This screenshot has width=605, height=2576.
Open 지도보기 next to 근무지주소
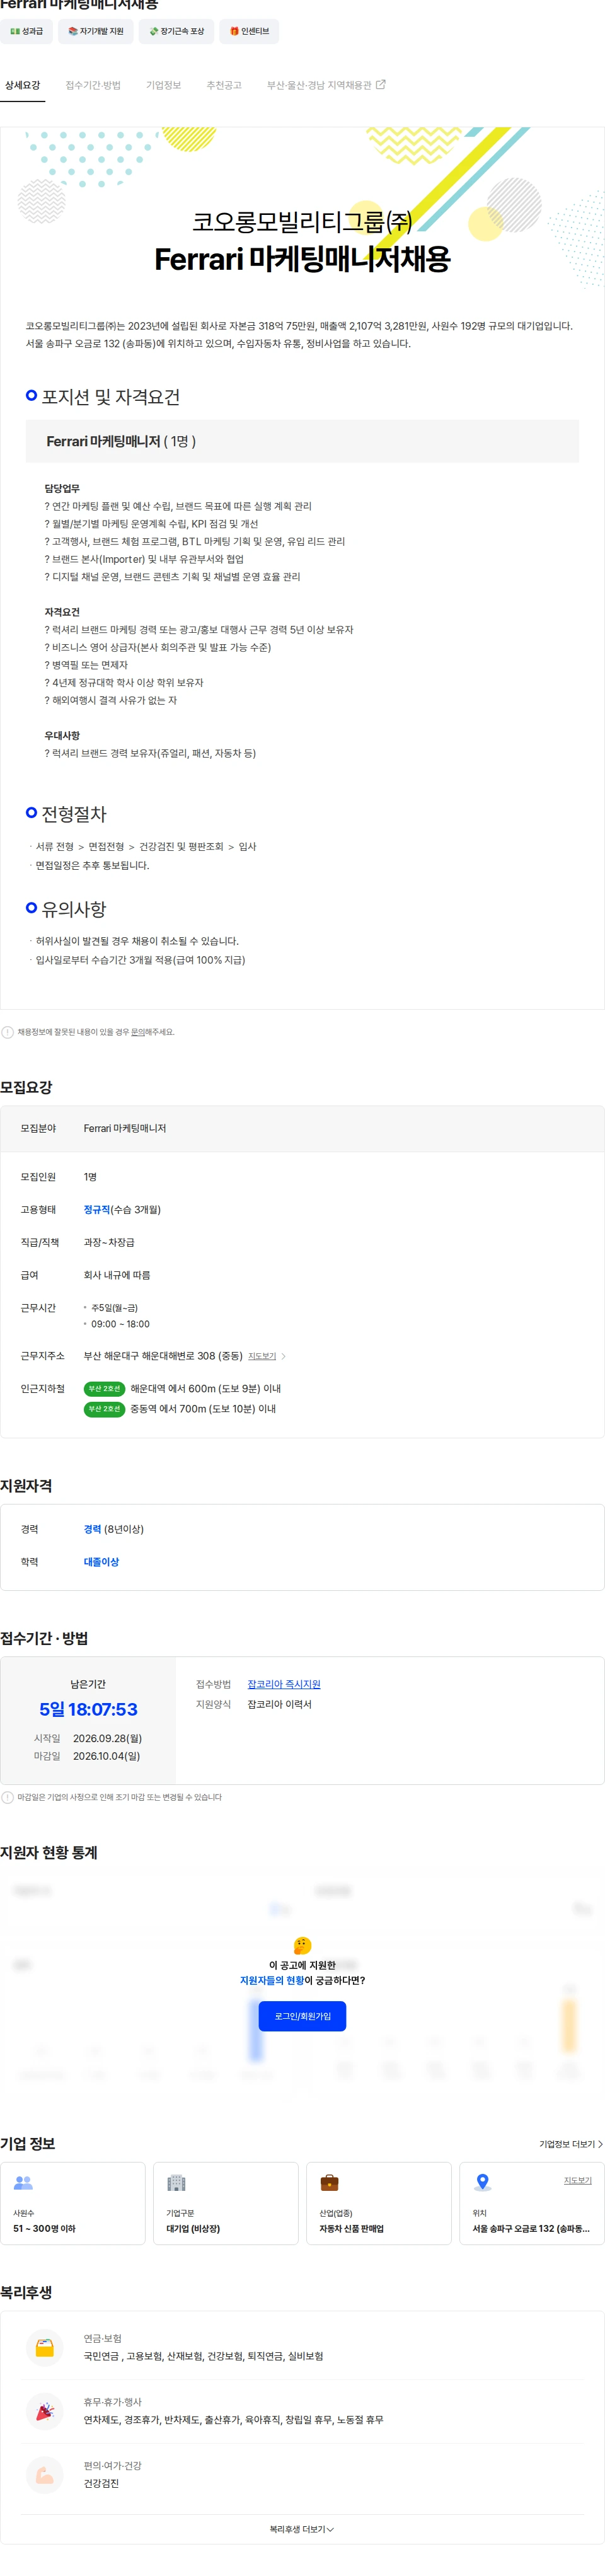pyautogui.click(x=262, y=1357)
